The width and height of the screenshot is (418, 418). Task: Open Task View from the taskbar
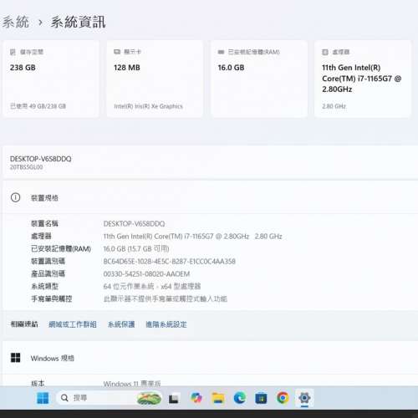(174, 398)
